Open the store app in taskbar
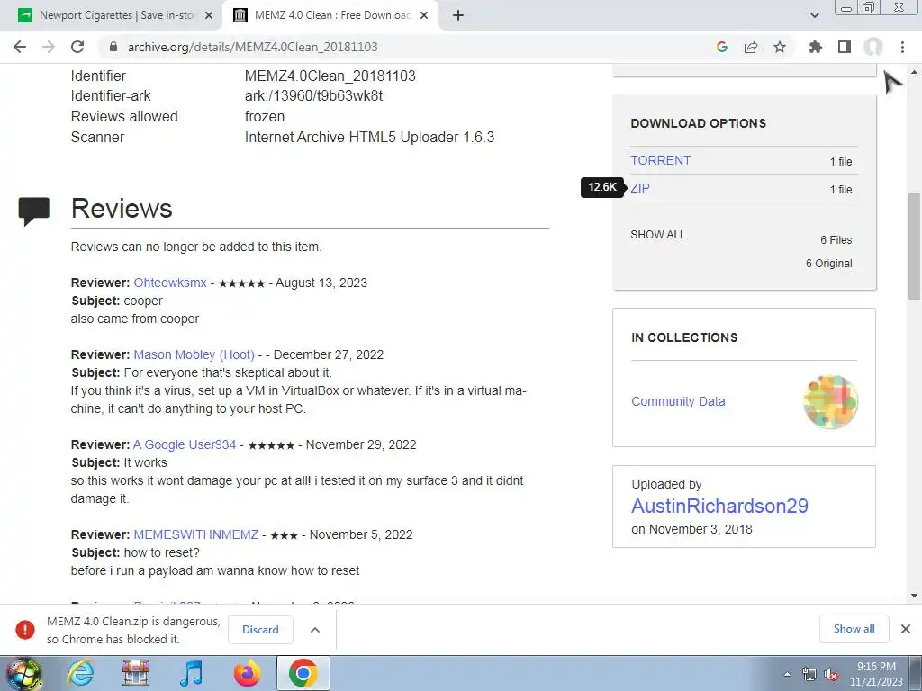 (x=136, y=673)
